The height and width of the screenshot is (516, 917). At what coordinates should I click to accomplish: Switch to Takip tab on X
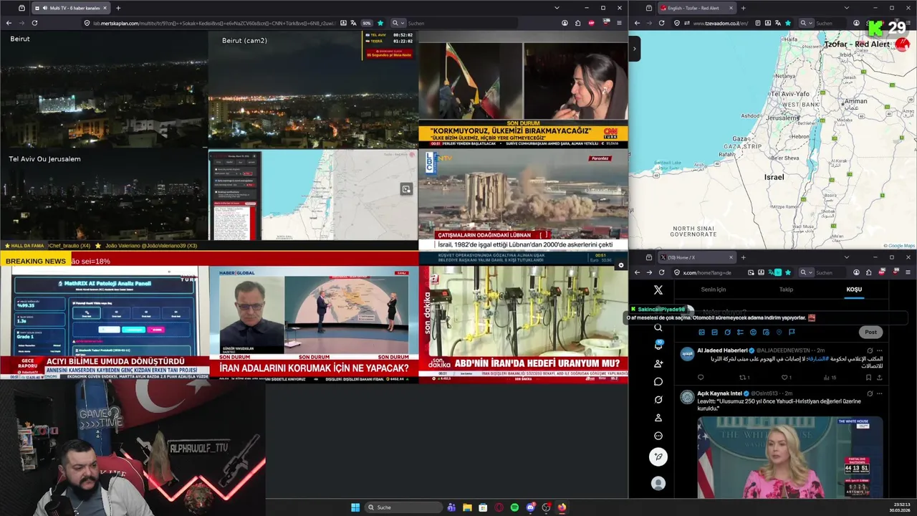(x=786, y=290)
